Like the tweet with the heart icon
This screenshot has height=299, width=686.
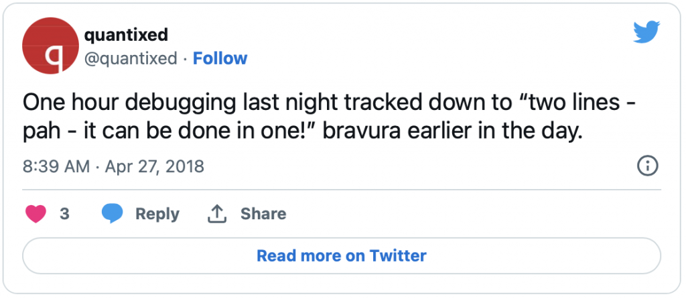(x=36, y=214)
